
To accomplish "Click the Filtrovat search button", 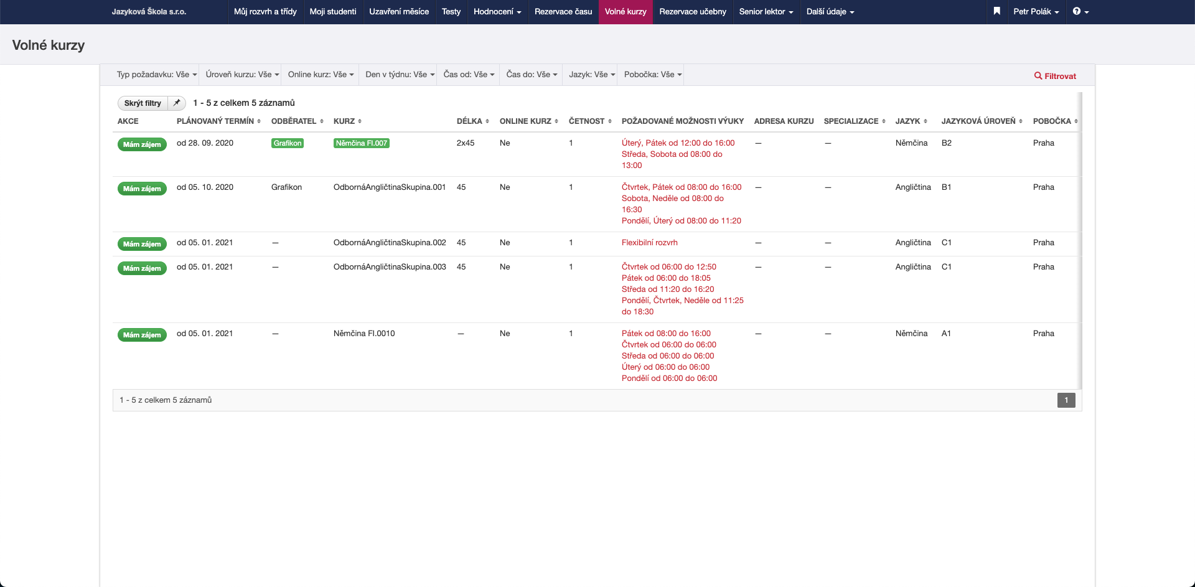I will pos(1055,76).
